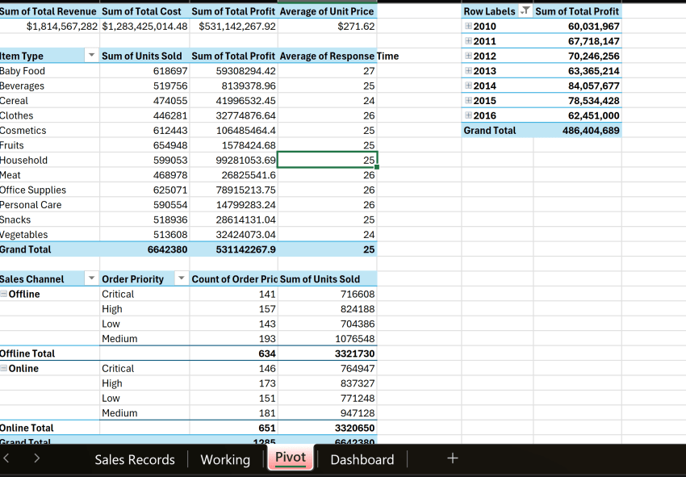Image resolution: width=686 pixels, height=477 pixels.
Task: Select the Snacks item type cell
Action: click(x=49, y=220)
